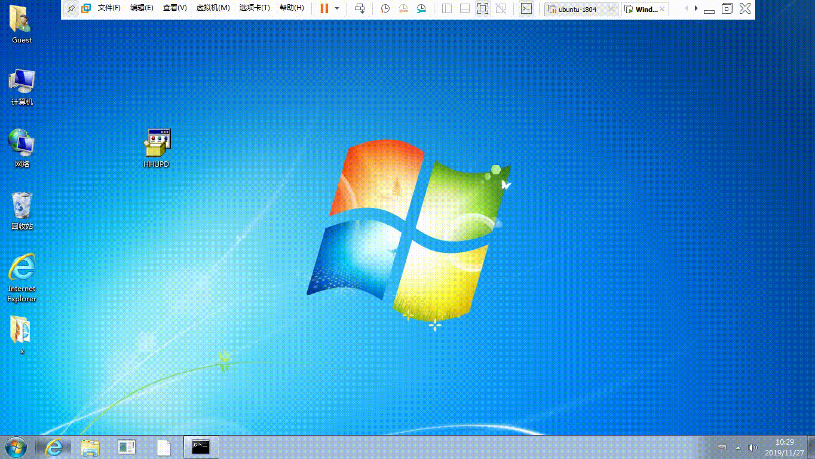Close the ubuntu-1804 tab
The image size is (815, 459).
(611, 9)
